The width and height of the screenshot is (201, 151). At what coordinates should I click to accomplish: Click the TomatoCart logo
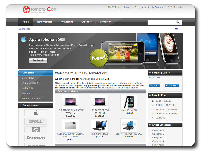(x=40, y=9)
